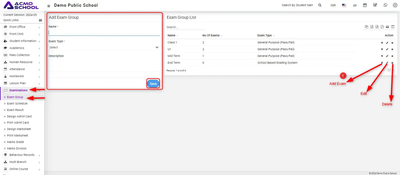Open the Exam Type select dropdown
The width and height of the screenshot is (400, 175).
104,47
